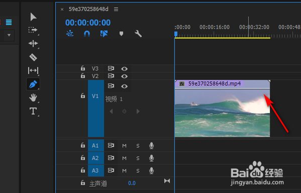Go to next keyframe on V1

pos(138,111)
